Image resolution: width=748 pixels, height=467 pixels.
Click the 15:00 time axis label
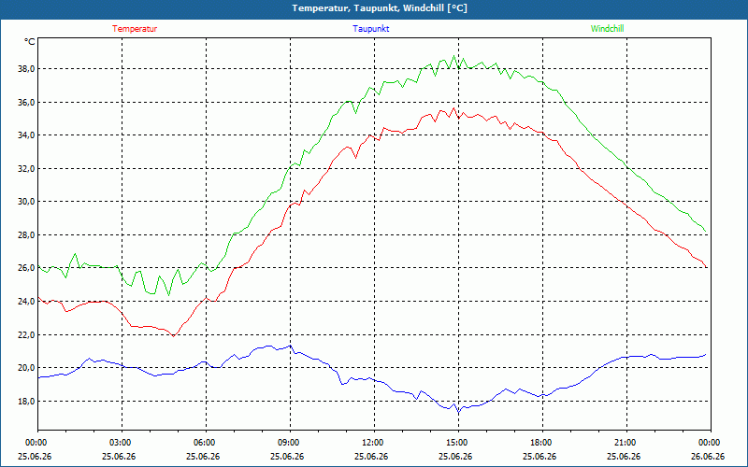pyautogui.click(x=458, y=443)
